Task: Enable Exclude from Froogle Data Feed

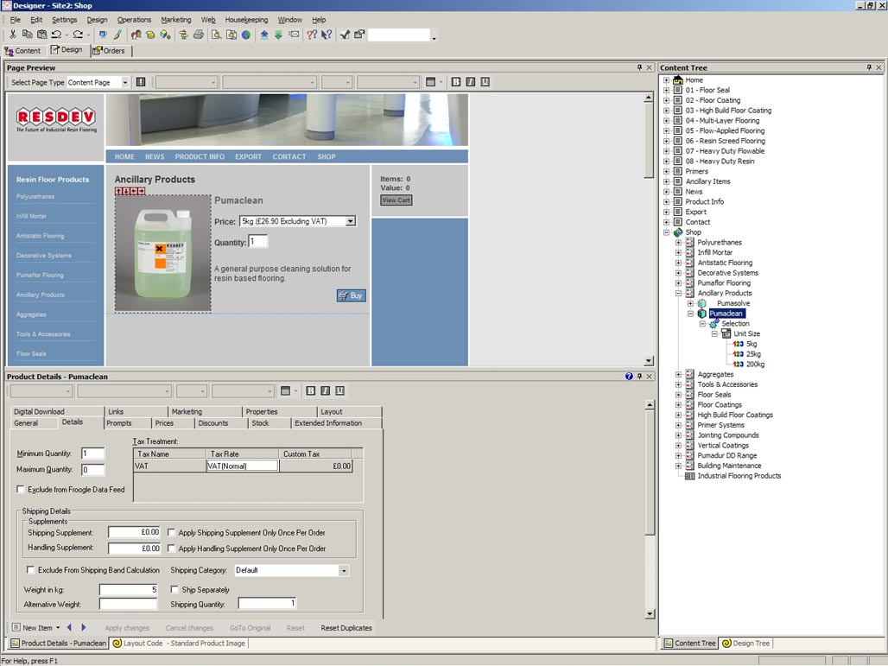Action: tap(21, 490)
